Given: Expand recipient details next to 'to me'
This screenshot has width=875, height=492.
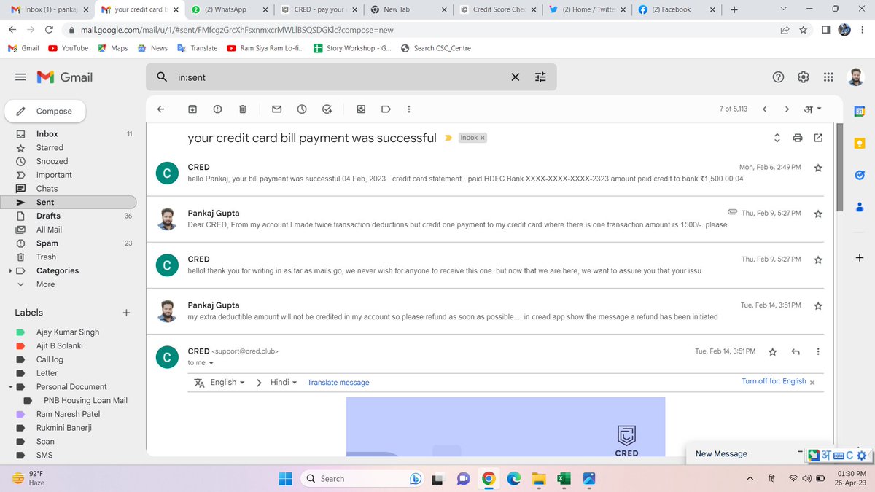Looking at the screenshot, I should (211, 363).
